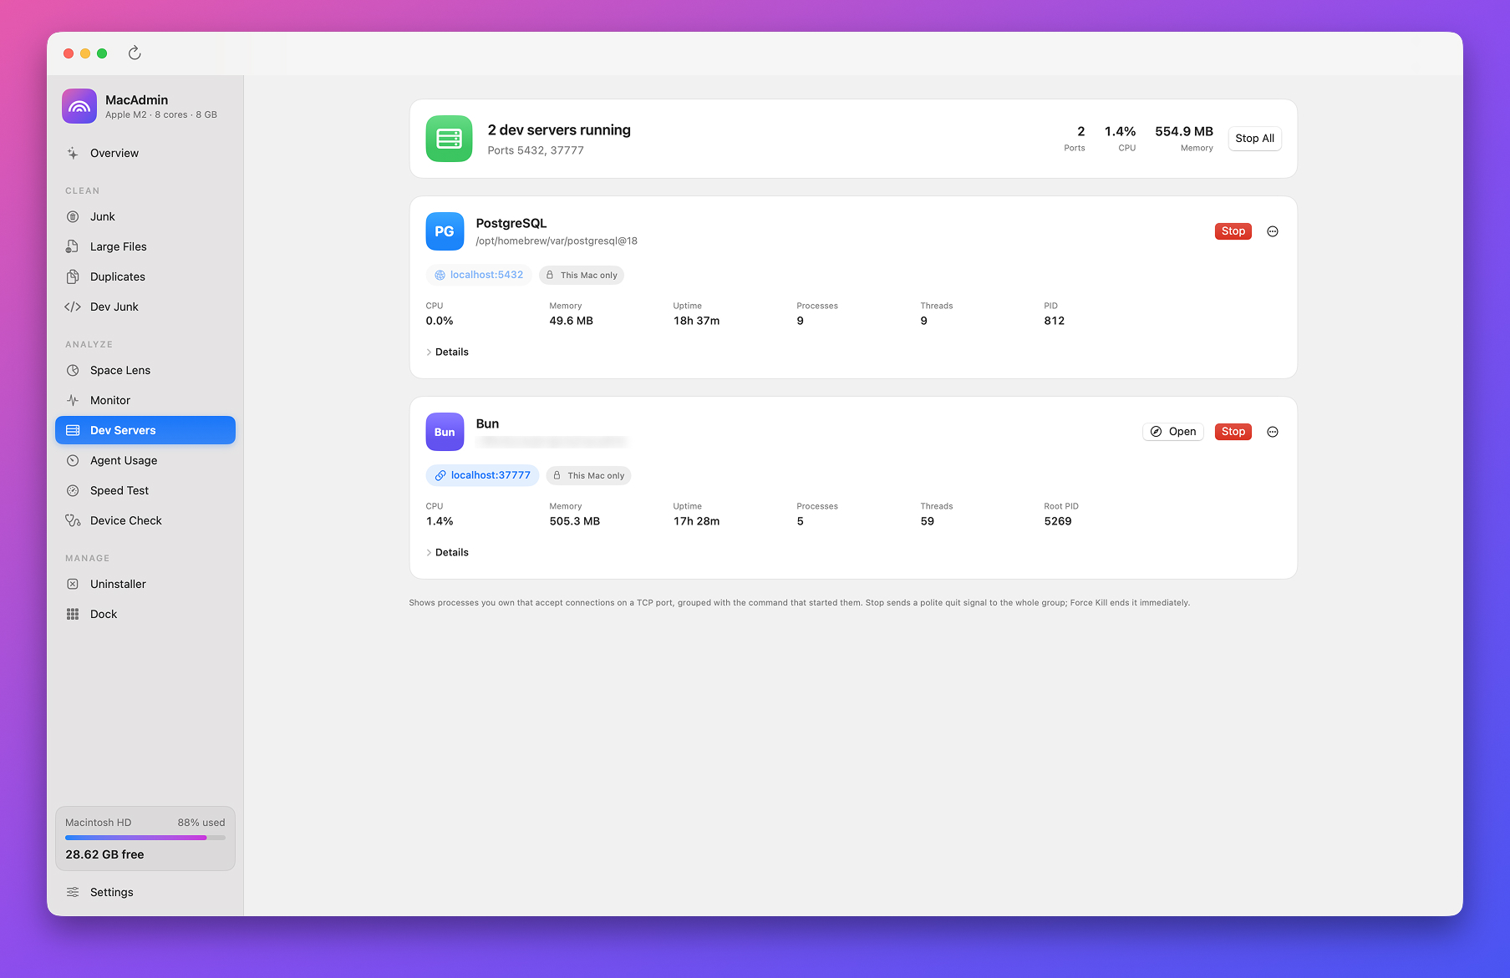Click the Root PID value 5269

pos(1058,521)
